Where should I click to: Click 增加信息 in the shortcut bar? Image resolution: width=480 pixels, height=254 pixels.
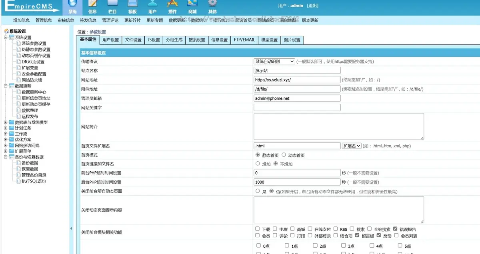[21, 20]
